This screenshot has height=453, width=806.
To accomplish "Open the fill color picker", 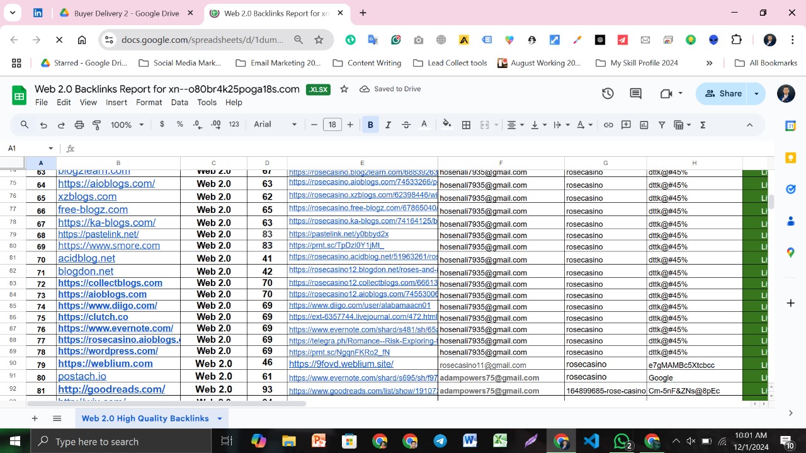I will click(447, 125).
